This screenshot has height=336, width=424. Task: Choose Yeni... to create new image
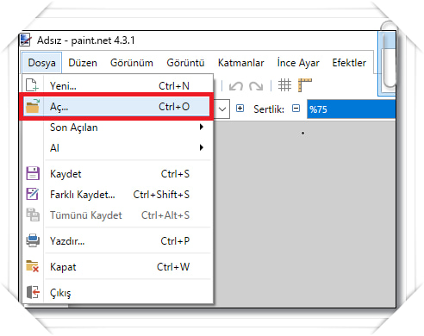point(116,85)
